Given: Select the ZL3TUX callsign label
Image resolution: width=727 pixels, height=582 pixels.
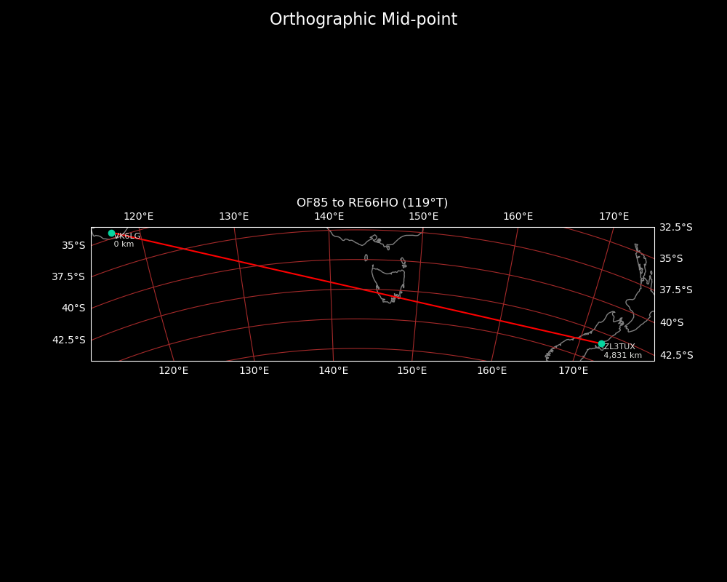Looking at the screenshot, I should coord(619,347).
